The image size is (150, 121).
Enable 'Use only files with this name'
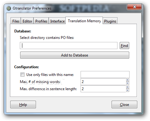(x=22, y=74)
